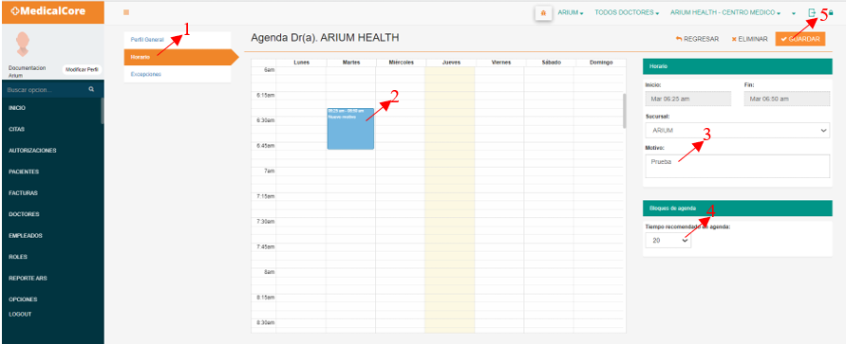The height and width of the screenshot is (344, 846).
Task: Click the MedicalCore logo
Action: tap(48, 10)
